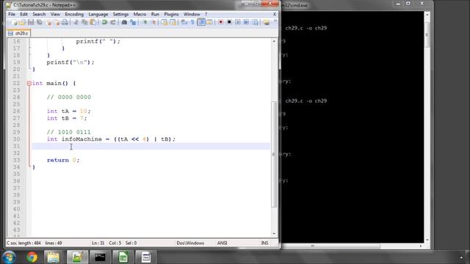
Task: Open the View menu
Action: [x=55, y=14]
